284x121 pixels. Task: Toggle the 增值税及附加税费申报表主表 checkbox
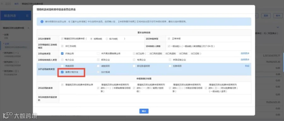pos(62,84)
